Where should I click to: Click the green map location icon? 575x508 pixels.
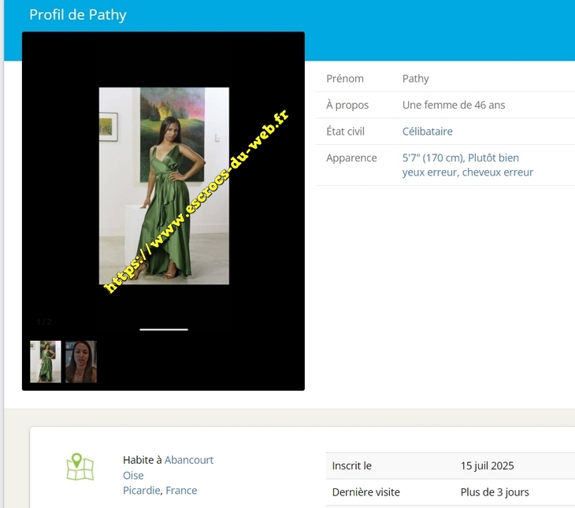(80, 466)
